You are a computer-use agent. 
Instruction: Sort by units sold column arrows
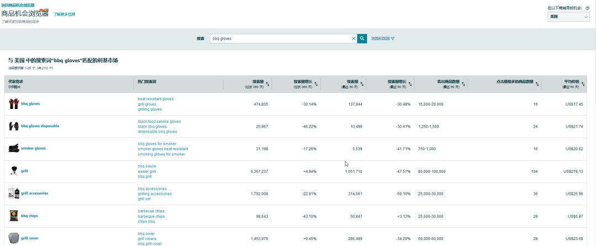464,84
